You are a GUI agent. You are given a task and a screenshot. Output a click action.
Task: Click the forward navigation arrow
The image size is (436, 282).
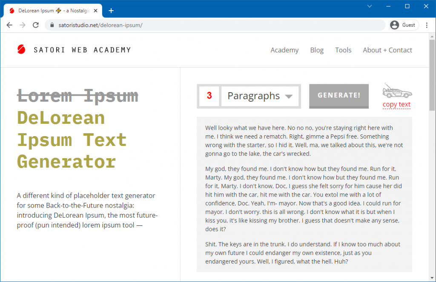click(22, 25)
